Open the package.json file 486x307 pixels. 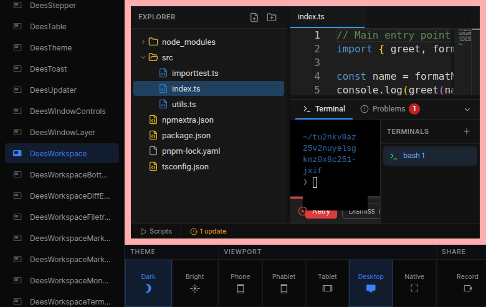186,135
